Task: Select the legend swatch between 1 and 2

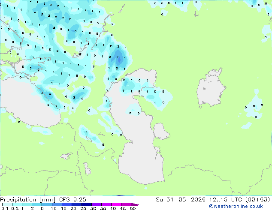Action: (x=27, y=204)
